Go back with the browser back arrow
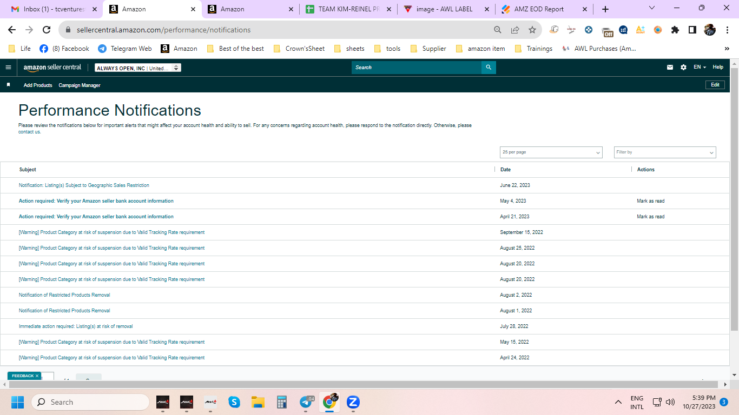 coord(12,30)
